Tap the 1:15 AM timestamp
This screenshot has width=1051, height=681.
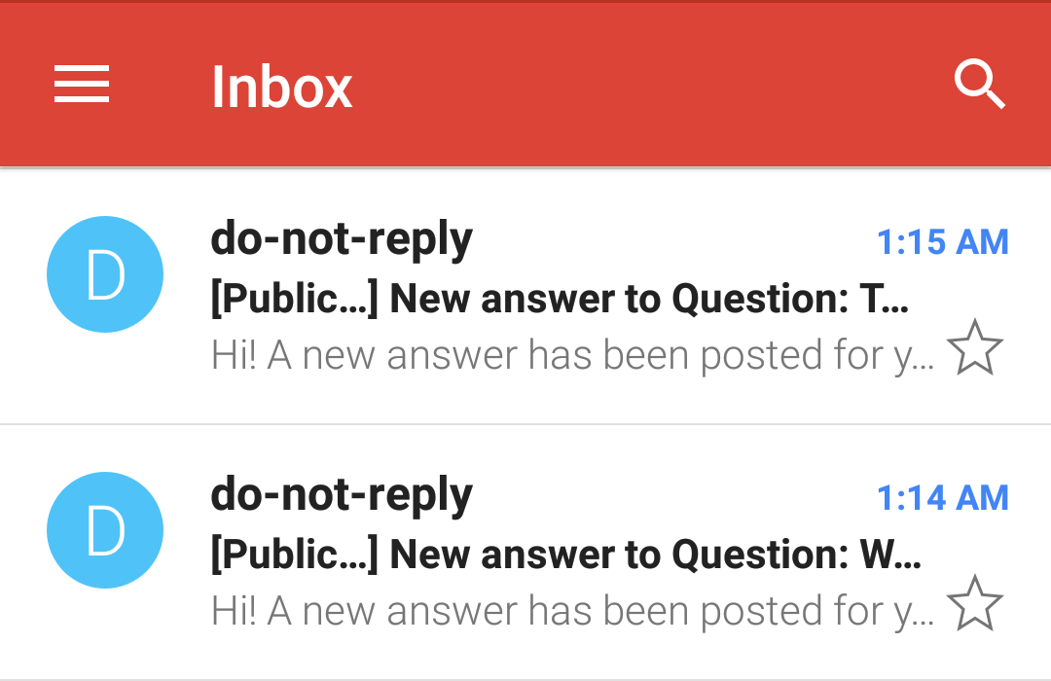(x=943, y=241)
